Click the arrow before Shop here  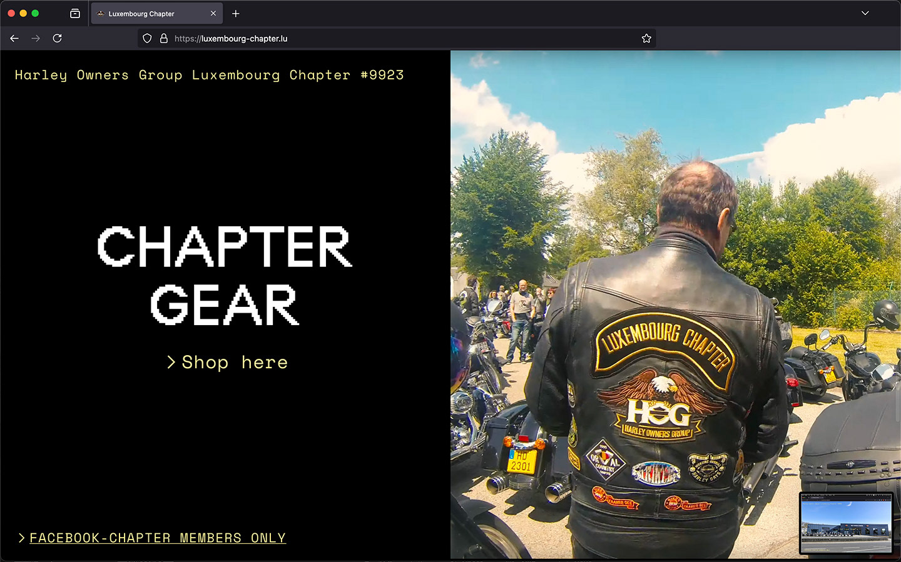[x=171, y=363]
